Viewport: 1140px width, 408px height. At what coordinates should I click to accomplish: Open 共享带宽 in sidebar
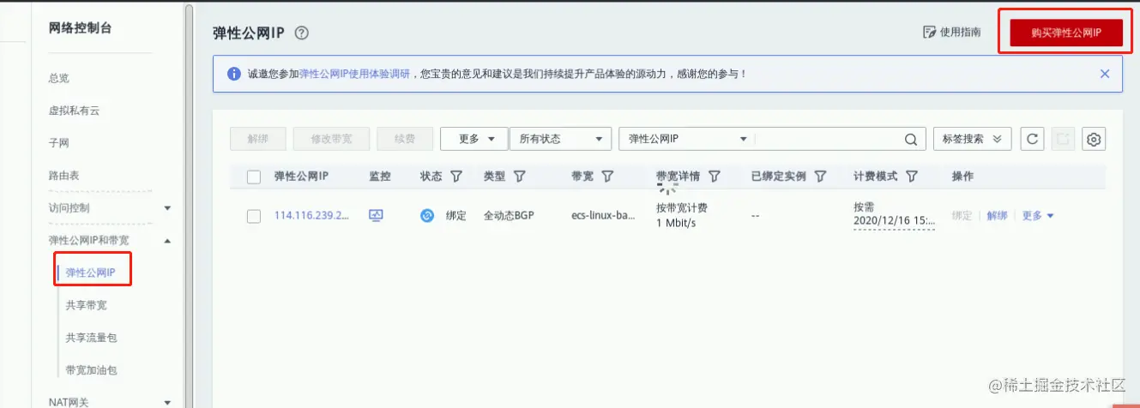pyautogui.click(x=87, y=305)
